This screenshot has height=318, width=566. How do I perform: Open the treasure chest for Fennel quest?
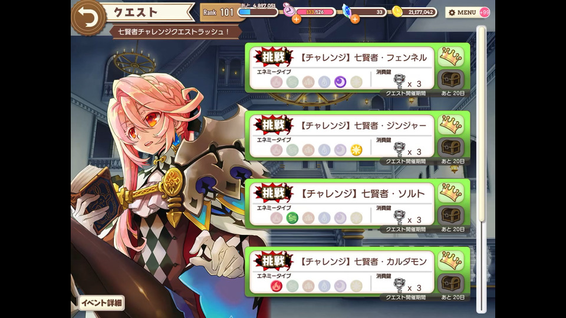coord(451,79)
